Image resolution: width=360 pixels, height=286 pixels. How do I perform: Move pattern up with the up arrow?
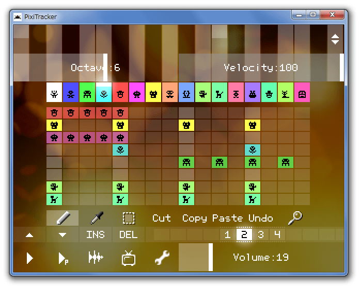coord(29,235)
